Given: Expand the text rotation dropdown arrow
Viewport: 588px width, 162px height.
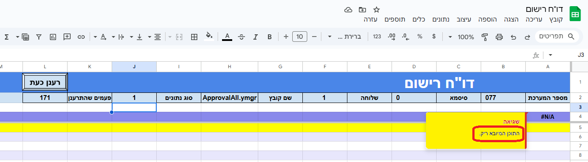Looking at the screenshot, I should pyautogui.click(x=95, y=37).
